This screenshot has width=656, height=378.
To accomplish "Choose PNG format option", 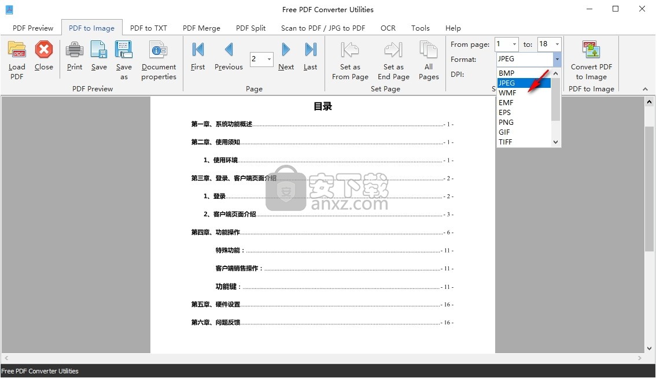I will (x=524, y=122).
